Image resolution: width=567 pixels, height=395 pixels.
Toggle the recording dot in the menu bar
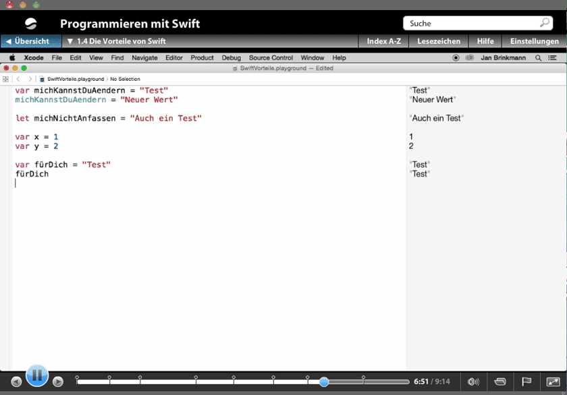pyautogui.click(x=456, y=57)
